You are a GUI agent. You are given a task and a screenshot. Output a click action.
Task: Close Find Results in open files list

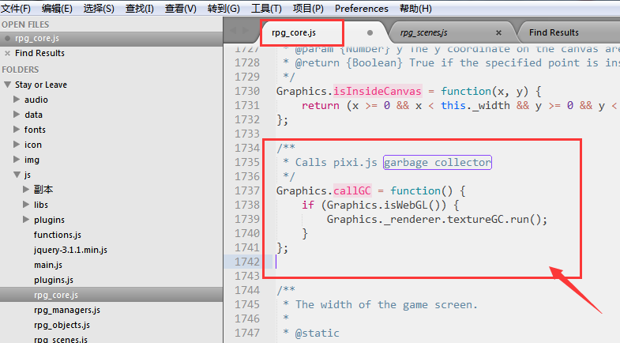pyautogui.click(x=7, y=53)
